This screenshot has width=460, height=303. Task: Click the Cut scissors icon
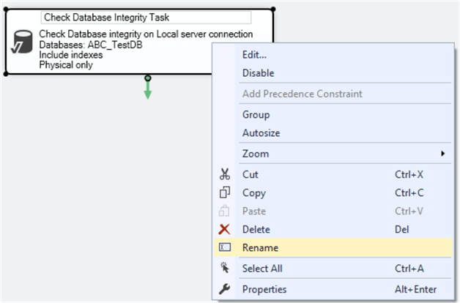tap(225, 175)
